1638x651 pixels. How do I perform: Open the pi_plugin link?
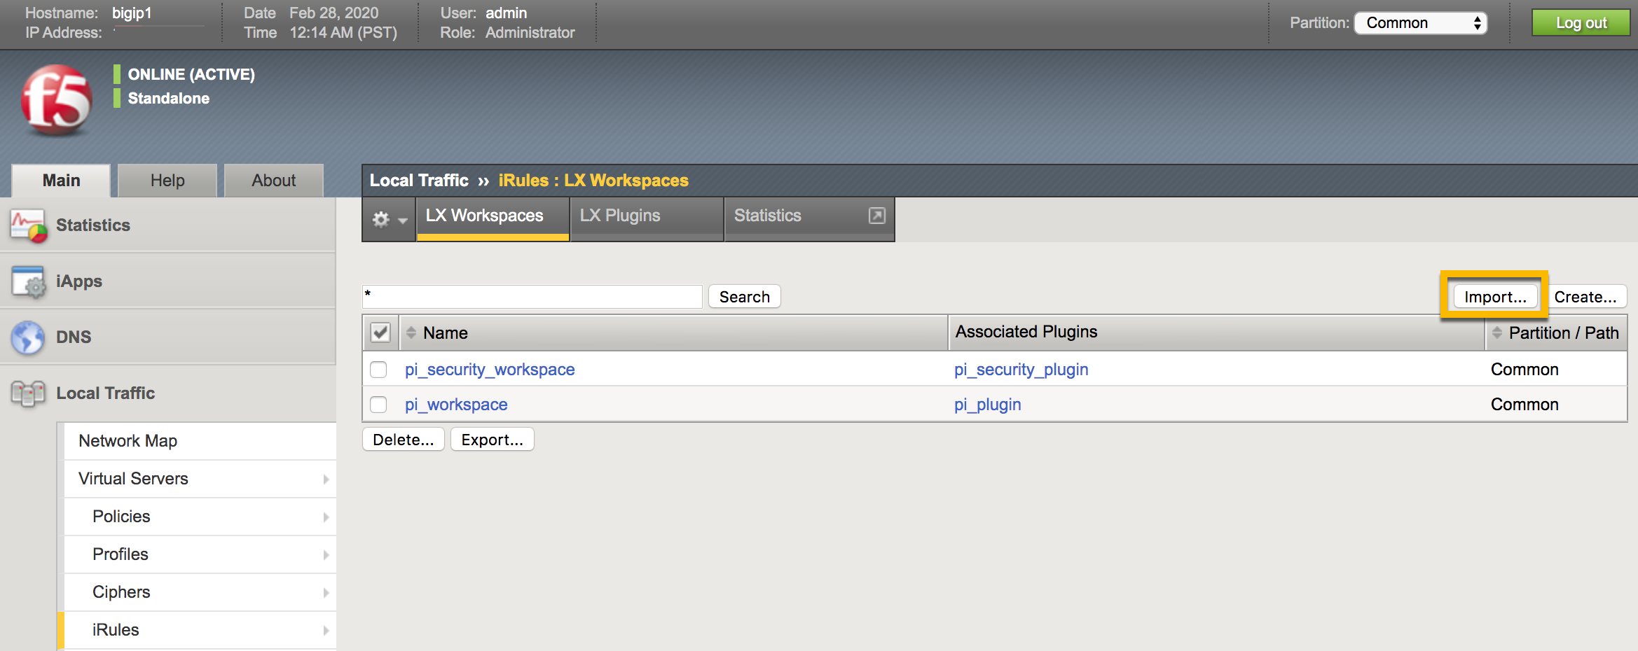987,405
